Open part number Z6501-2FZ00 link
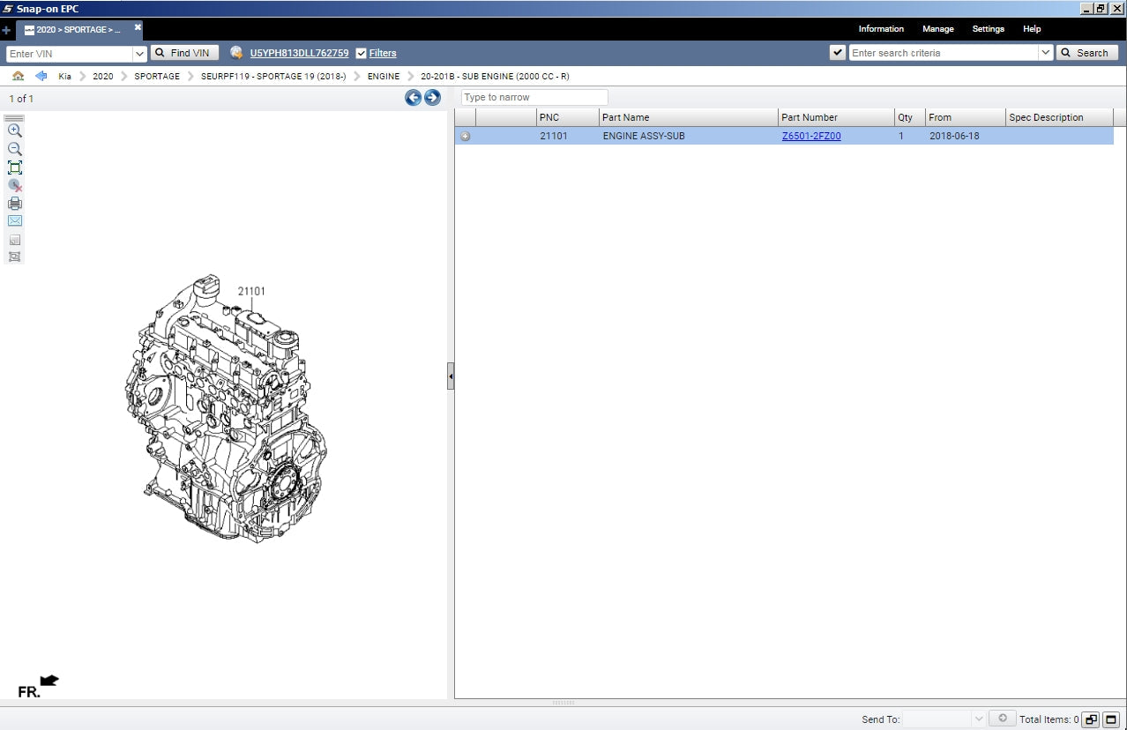 pos(810,137)
